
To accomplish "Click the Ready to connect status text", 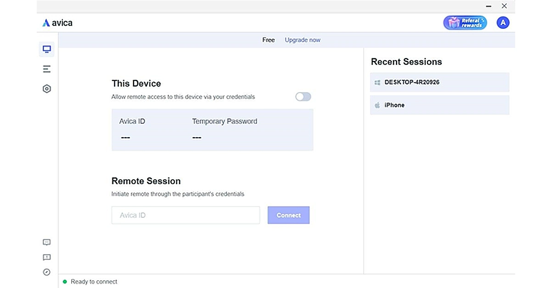I will tap(94, 282).
